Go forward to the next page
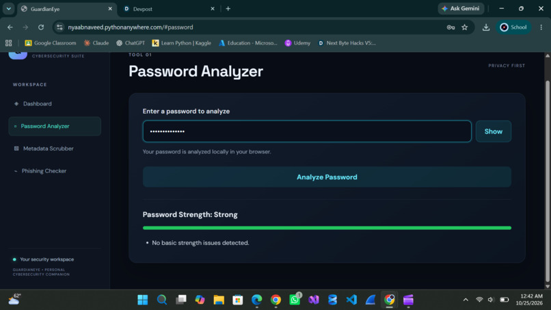Image resolution: width=551 pixels, height=310 pixels. pos(25,27)
